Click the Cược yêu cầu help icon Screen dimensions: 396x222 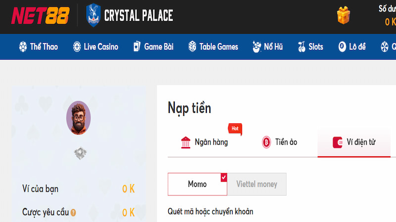pyautogui.click(x=73, y=213)
